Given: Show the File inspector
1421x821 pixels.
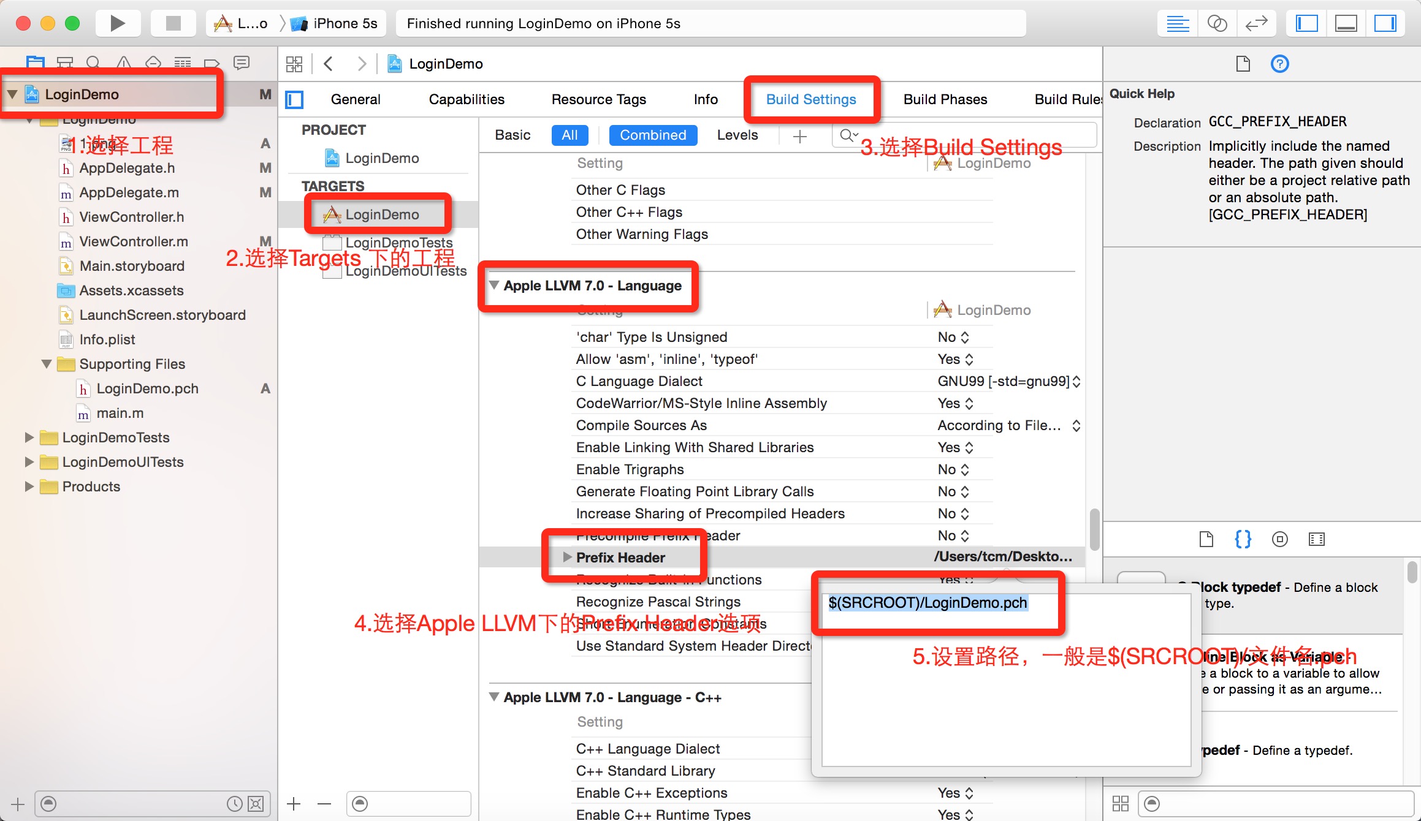Looking at the screenshot, I should point(1243,64).
